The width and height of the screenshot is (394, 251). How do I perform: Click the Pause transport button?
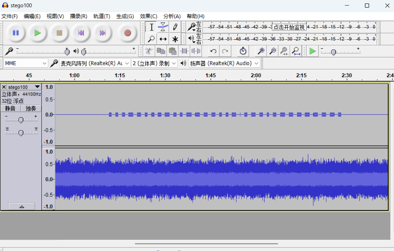(x=16, y=33)
